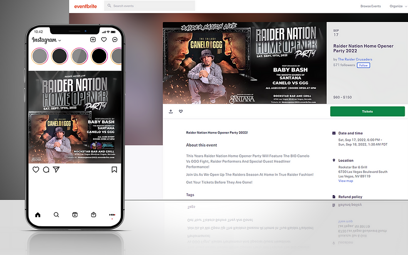This screenshot has width=408, height=255.
Task: Tap the Shop bag tab icon
Action: (93, 215)
